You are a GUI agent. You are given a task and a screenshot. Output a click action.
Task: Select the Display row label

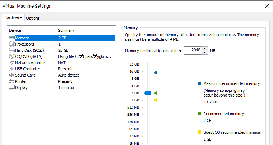point(21,88)
